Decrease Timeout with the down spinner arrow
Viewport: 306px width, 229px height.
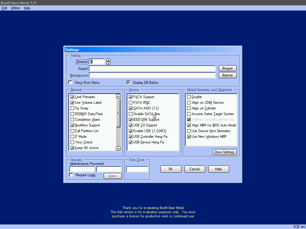108,63
